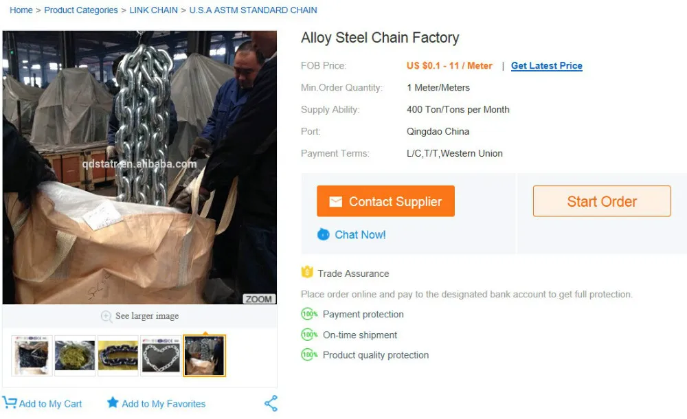Click the blue favorites star icon
This screenshot has height=419, width=687.
pyautogui.click(x=113, y=403)
